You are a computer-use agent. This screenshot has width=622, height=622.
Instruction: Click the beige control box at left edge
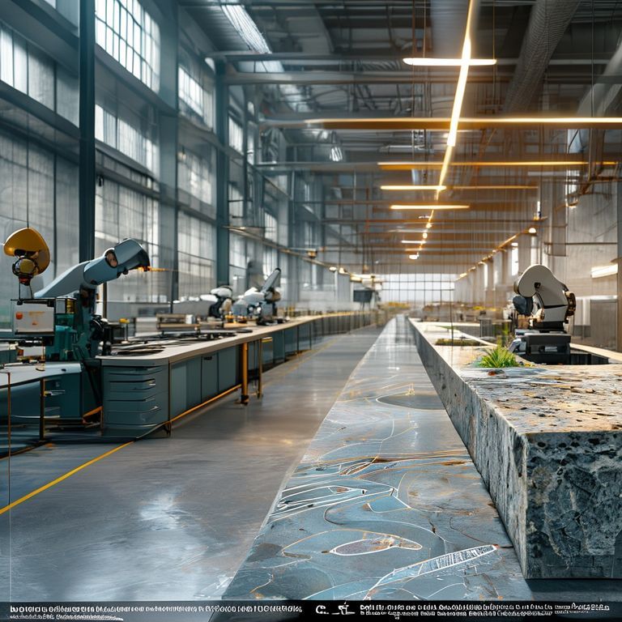click(34, 317)
